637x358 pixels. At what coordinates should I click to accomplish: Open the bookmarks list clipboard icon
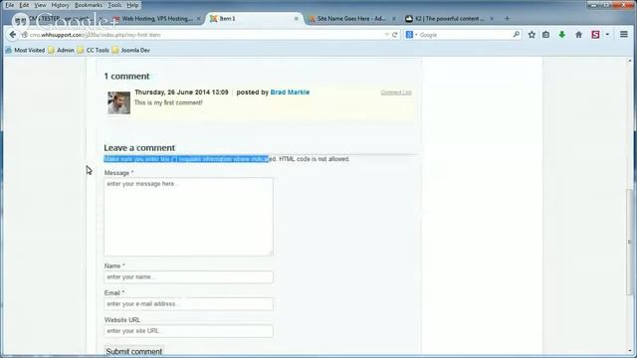click(545, 35)
